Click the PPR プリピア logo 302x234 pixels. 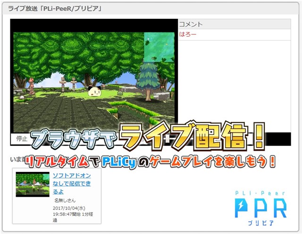[x=260, y=208]
